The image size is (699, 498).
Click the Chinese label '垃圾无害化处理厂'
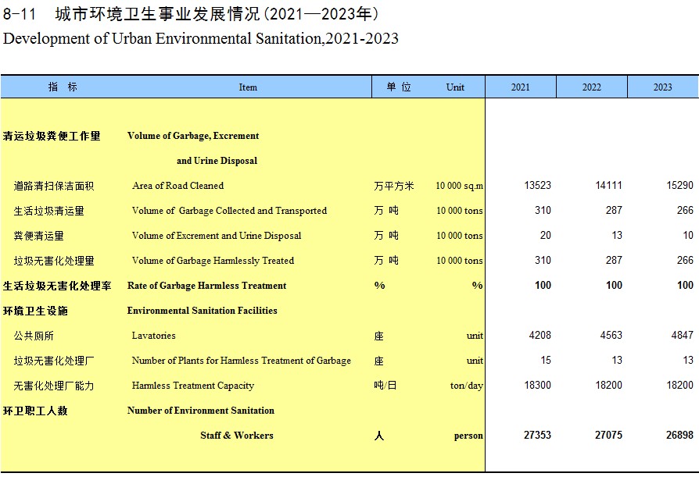click(53, 361)
